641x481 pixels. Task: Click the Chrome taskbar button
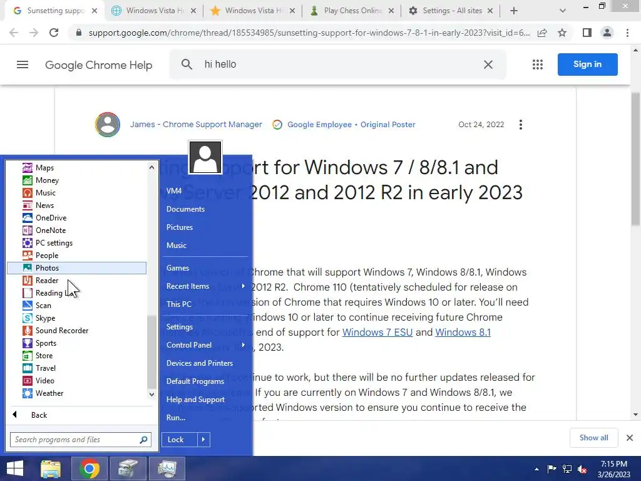point(89,468)
